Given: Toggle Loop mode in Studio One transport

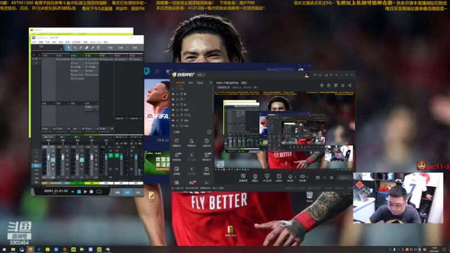Looking at the screenshot, I should pos(99,192).
